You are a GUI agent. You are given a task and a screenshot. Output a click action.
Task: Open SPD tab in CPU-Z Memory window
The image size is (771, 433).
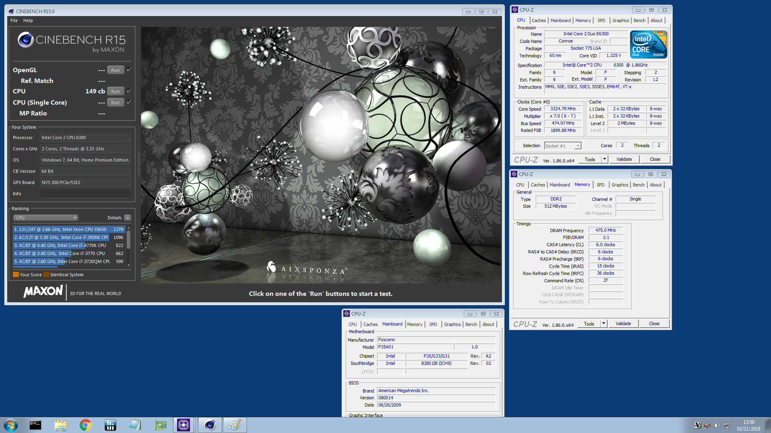[x=600, y=185]
